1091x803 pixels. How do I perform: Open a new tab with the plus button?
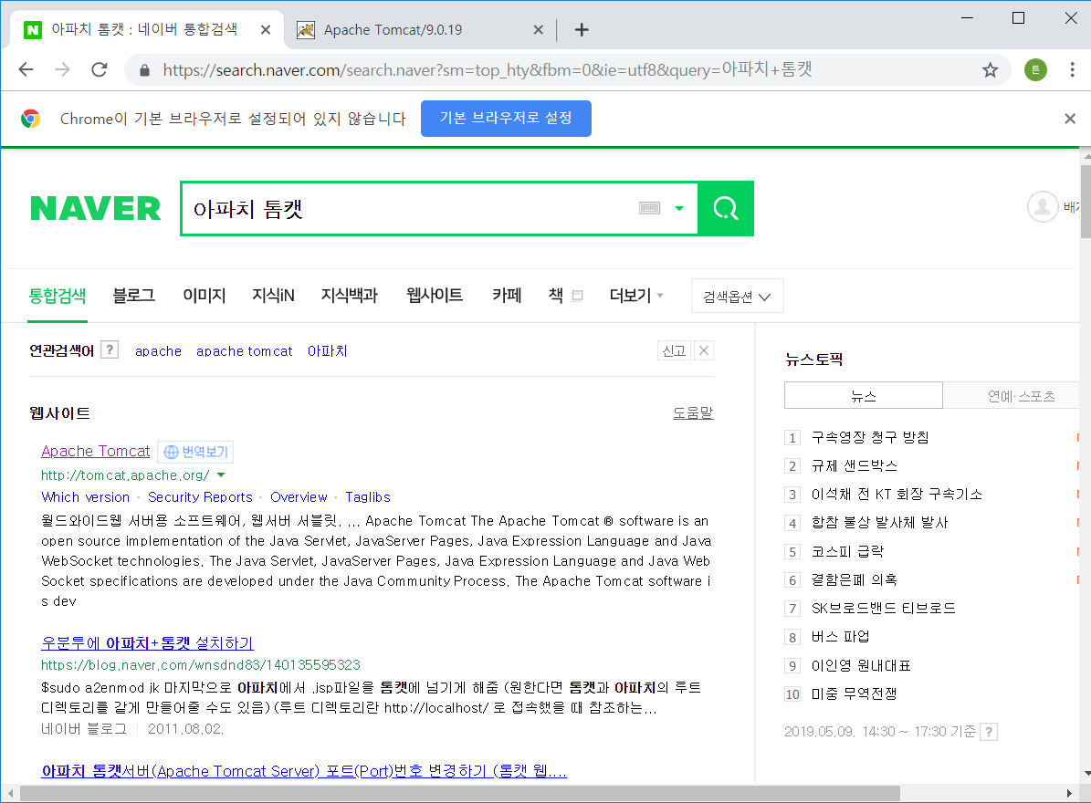pos(582,30)
